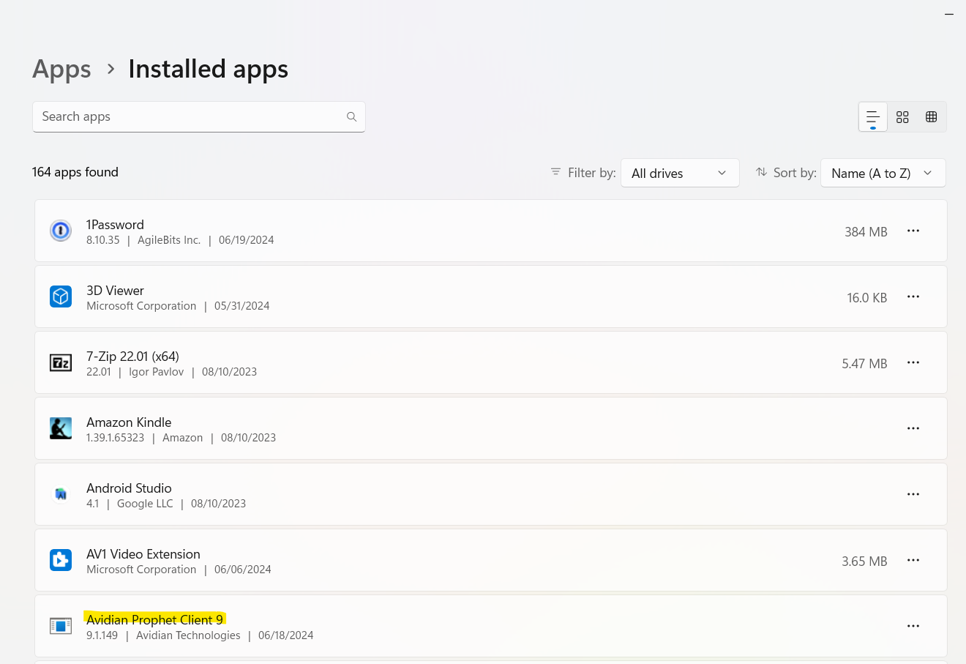Image resolution: width=966 pixels, height=664 pixels.
Task: Open more options for Amazon Kindle
Action: (913, 428)
